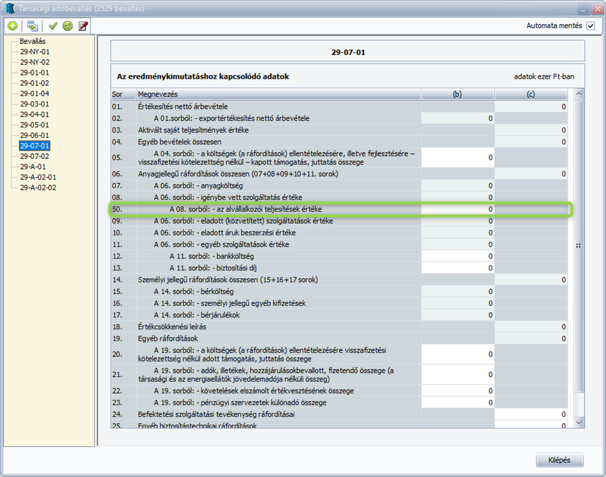This screenshot has width=606, height=477.
Task: Click row 21 adók, illetékek value field
Action: click(x=458, y=374)
